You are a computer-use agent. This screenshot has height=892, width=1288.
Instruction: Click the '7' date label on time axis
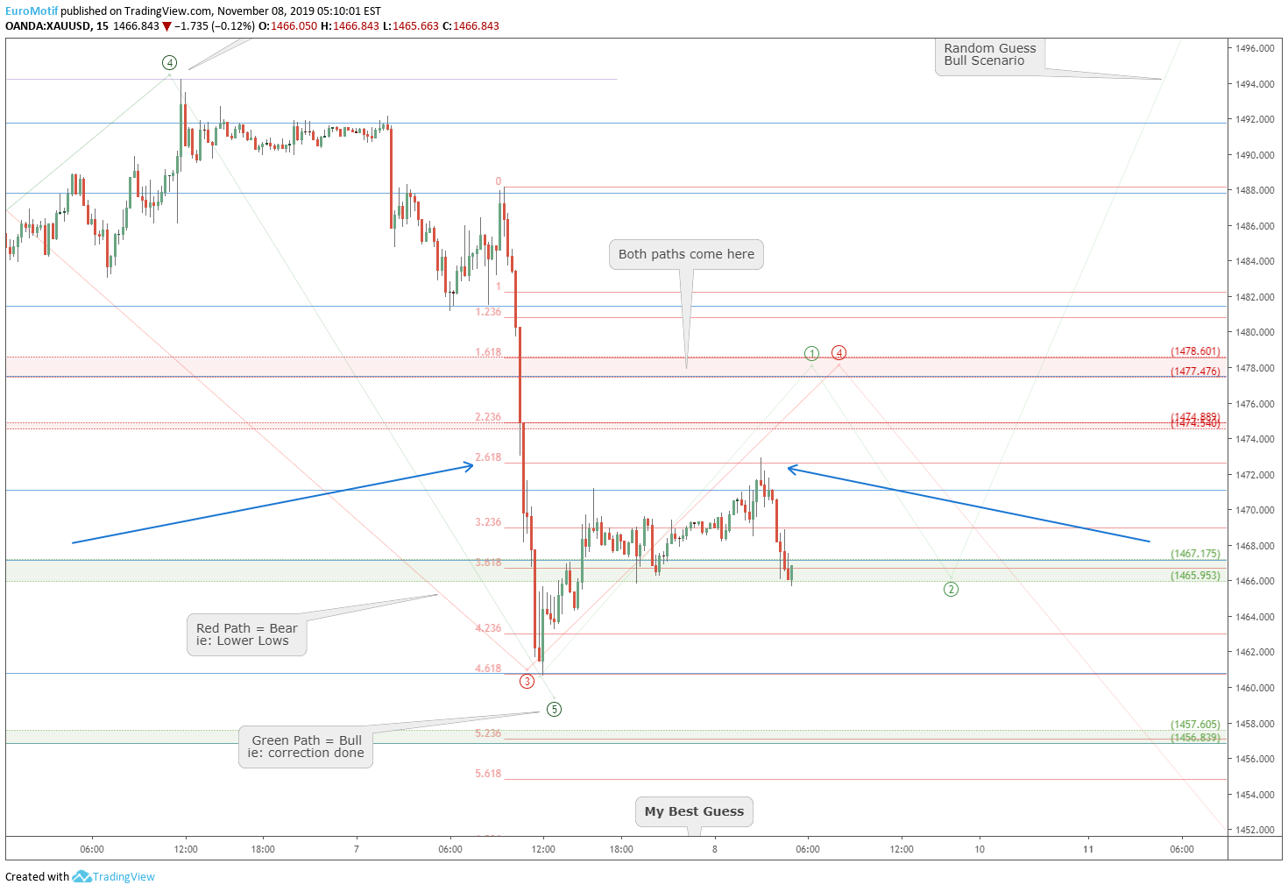point(357,849)
